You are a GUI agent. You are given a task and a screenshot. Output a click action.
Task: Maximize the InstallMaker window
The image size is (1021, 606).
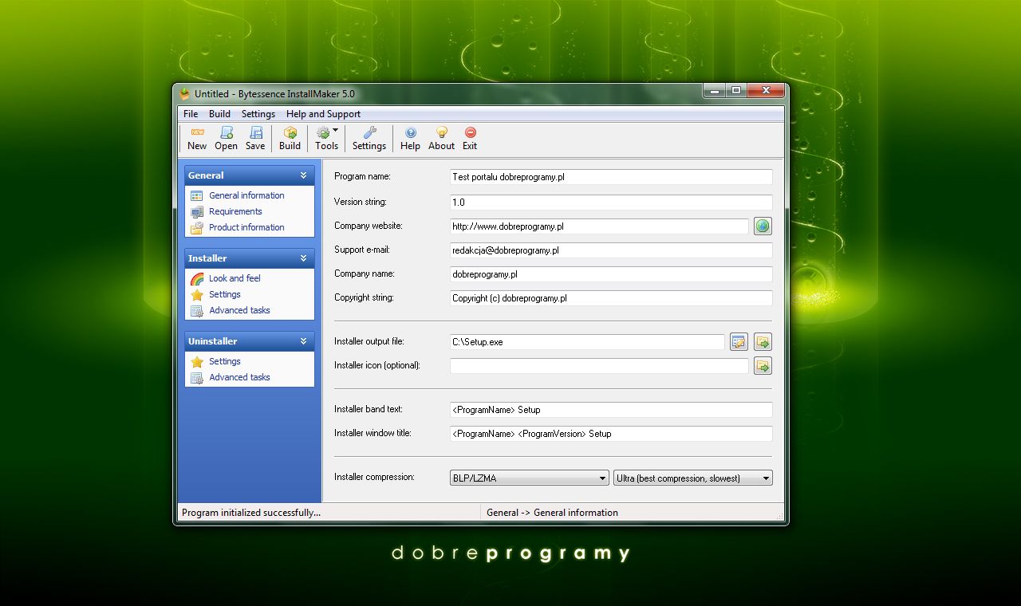pyautogui.click(x=735, y=91)
